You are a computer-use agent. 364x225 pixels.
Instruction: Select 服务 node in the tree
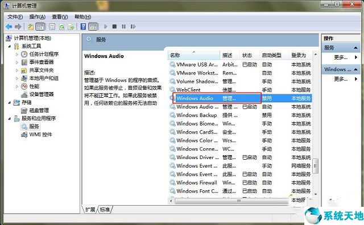[34, 126]
